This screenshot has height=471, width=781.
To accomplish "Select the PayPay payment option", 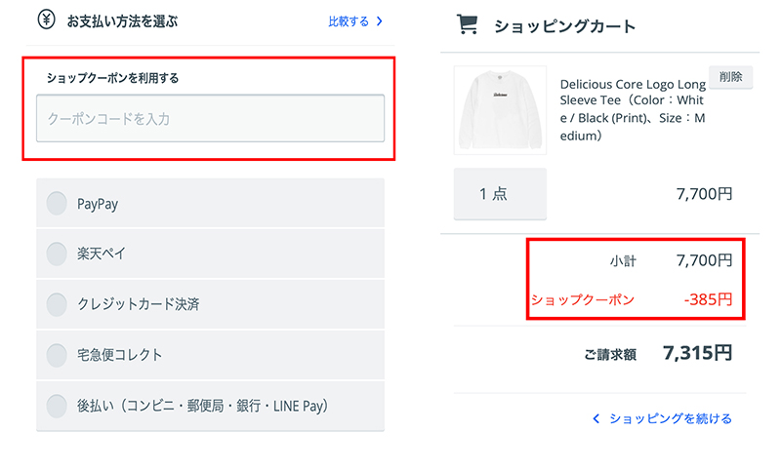I will (58, 204).
